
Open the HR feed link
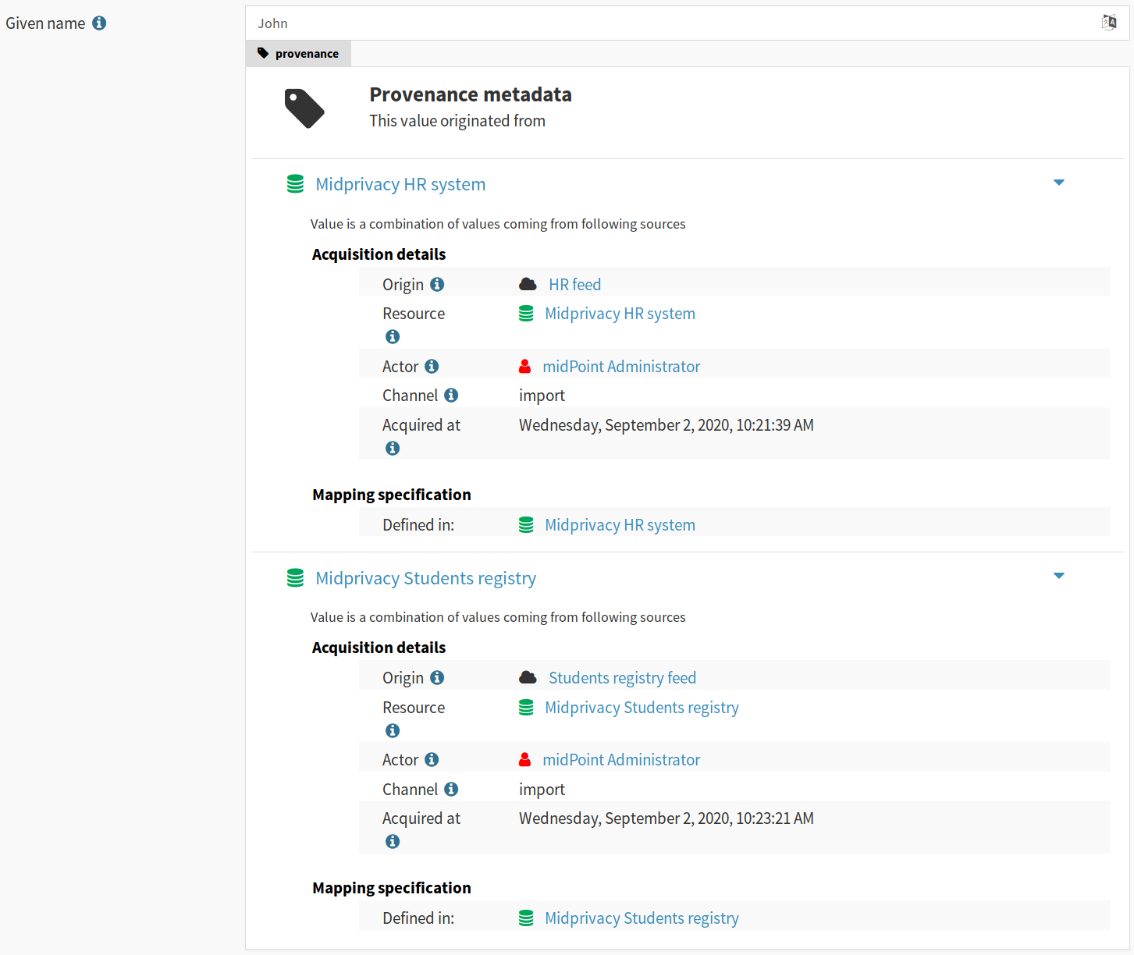(x=575, y=284)
